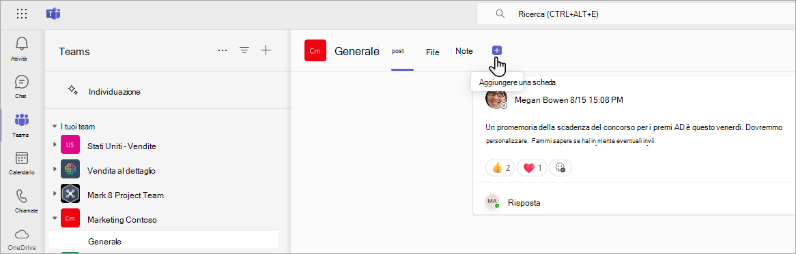Expand the Mark 8 Project Team
Viewport: 796px width, 254px height.
[x=55, y=194]
